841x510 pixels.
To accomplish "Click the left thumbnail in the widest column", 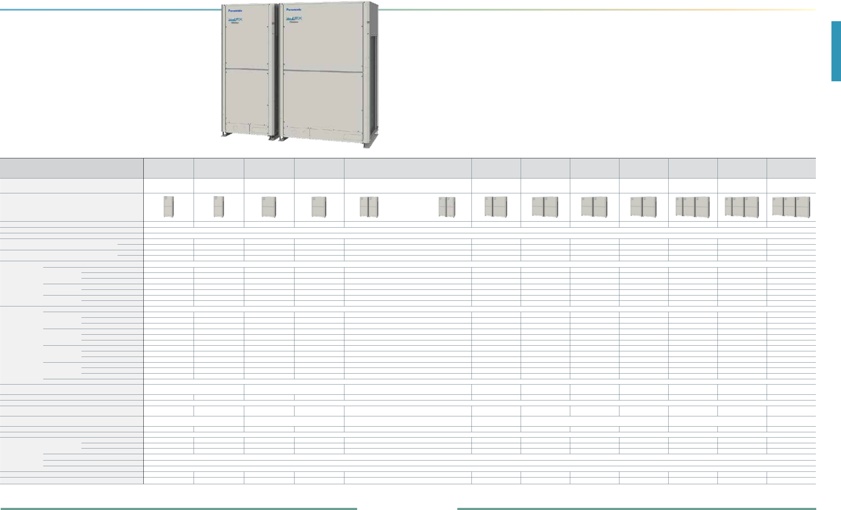I will (369, 207).
